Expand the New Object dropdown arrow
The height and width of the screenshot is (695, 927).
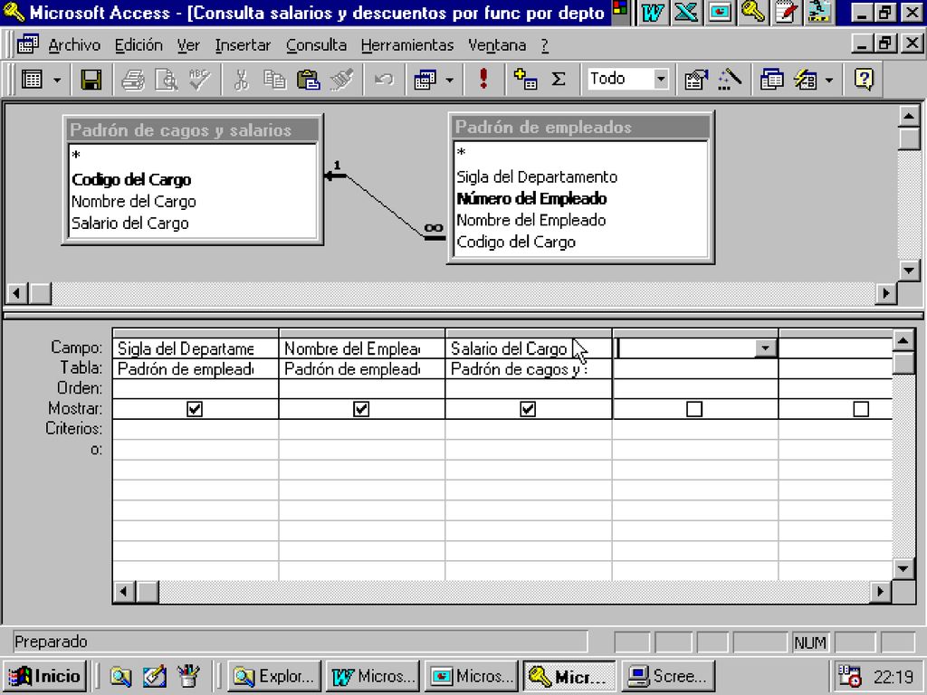pyautogui.click(x=829, y=80)
